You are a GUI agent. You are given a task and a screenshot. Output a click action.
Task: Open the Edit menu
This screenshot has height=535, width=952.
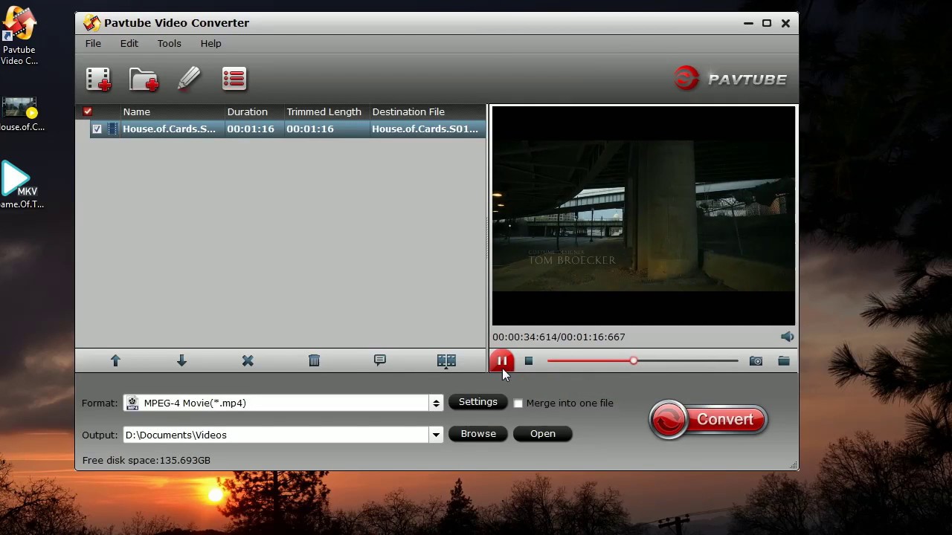[x=129, y=43]
